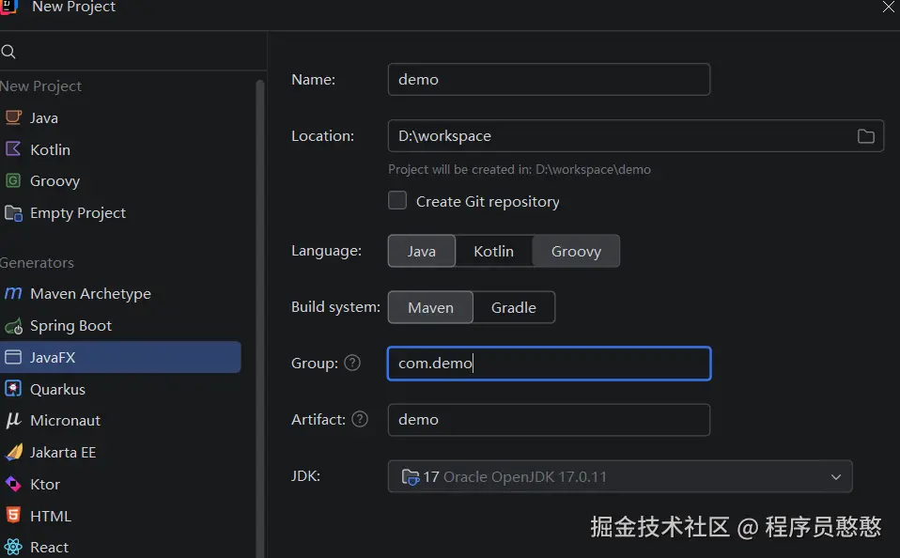Select Groovy as the language
The height and width of the screenshot is (558, 900).
click(x=576, y=251)
